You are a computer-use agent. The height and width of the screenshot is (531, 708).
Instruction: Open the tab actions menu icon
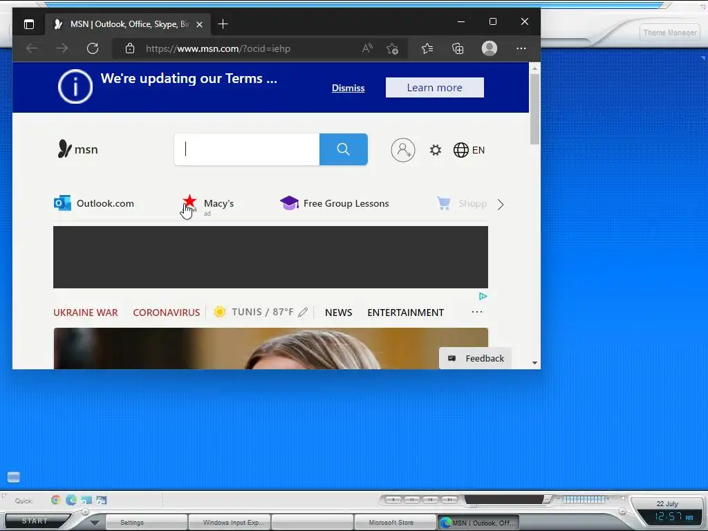[29, 24]
